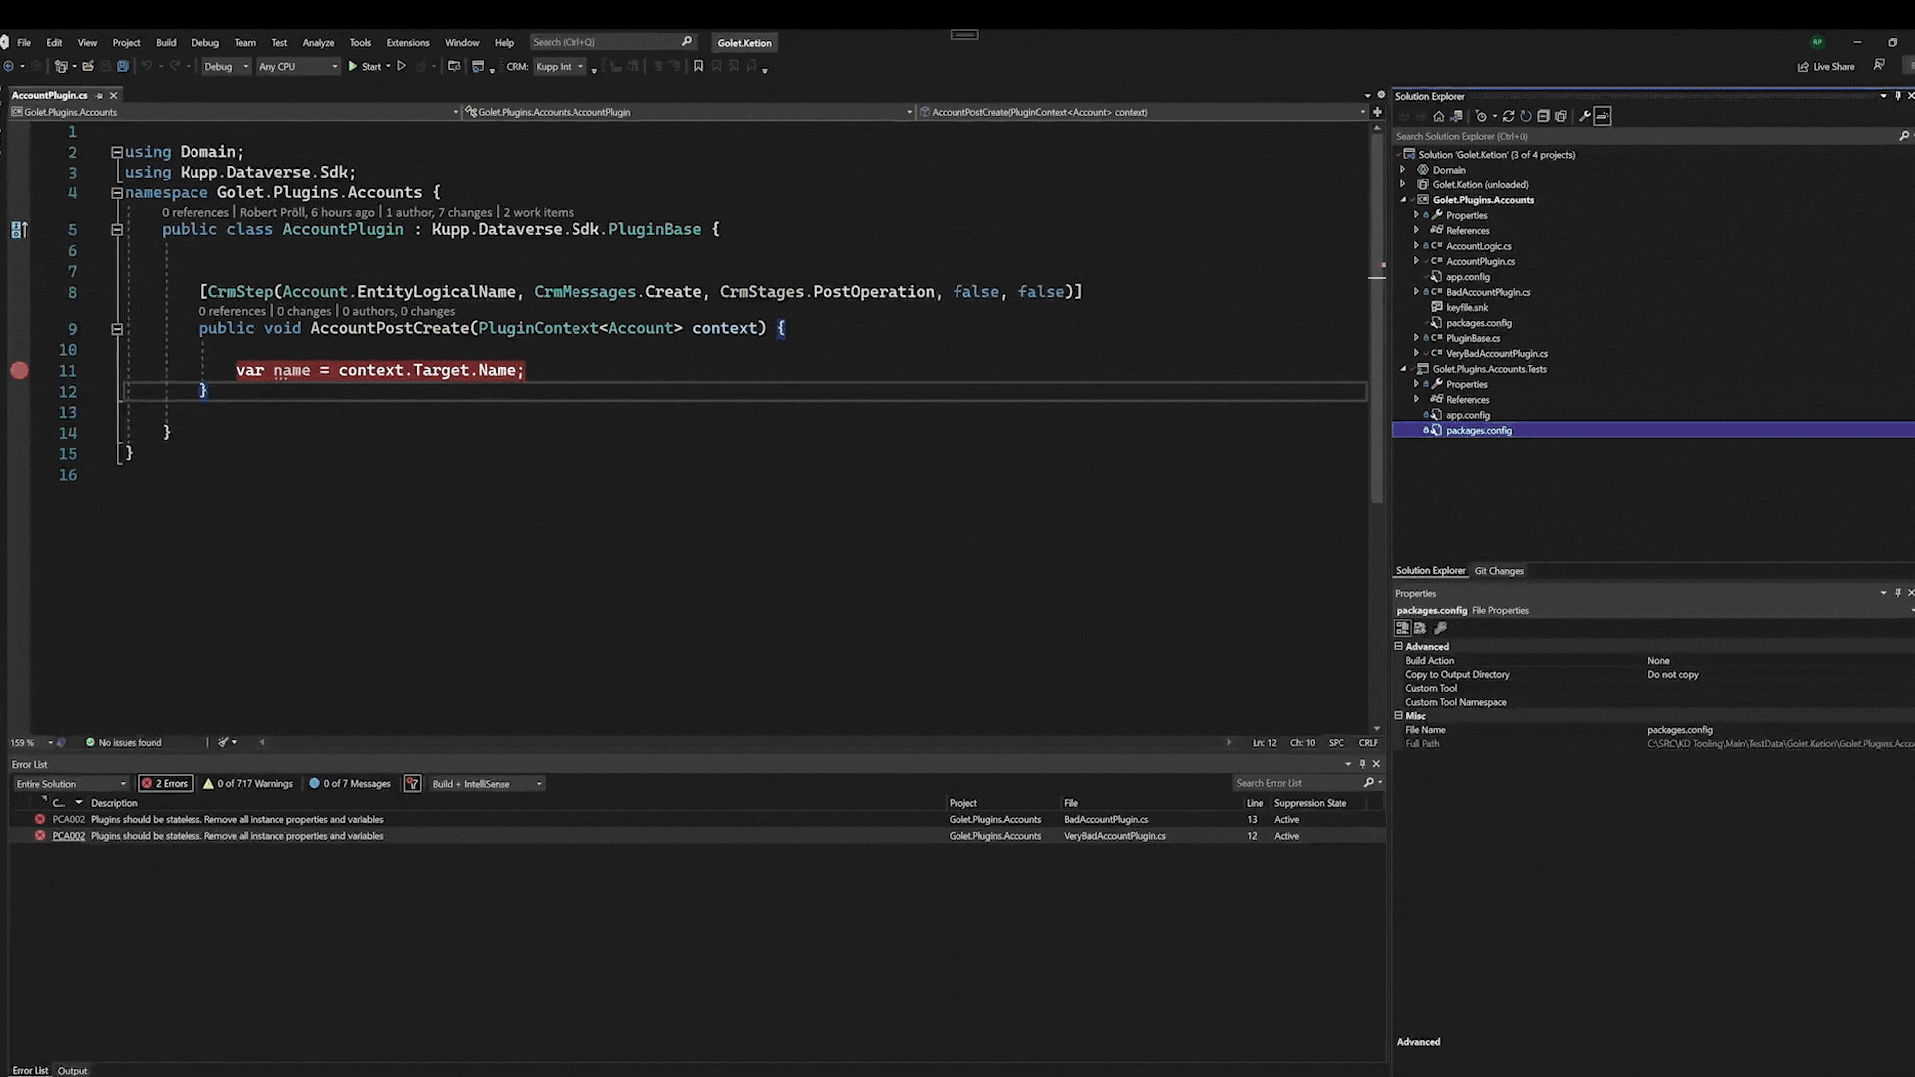Click the Sync with Active Document icon
This screenshot has height=1077, width=1915.
click(1509, 116)
